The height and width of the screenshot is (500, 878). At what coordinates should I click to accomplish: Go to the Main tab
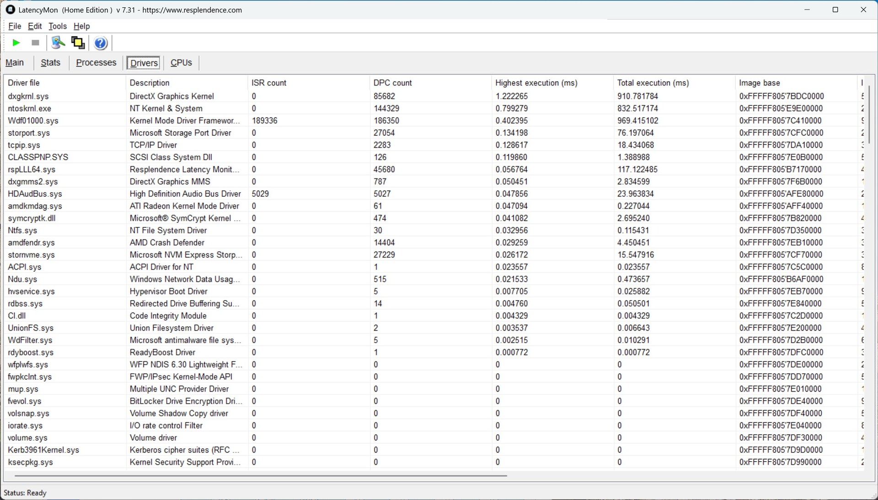15,63
